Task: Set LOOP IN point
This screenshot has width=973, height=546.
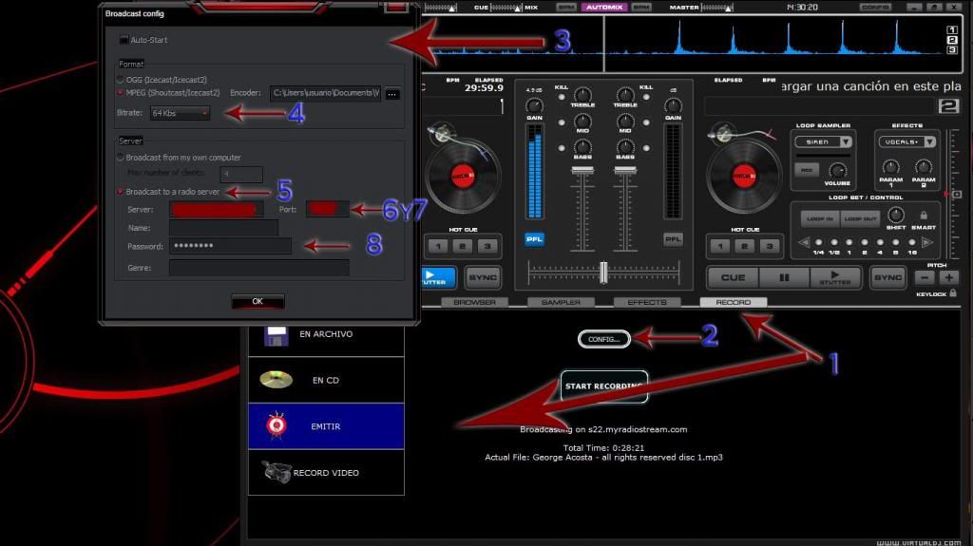Action: 820,218
